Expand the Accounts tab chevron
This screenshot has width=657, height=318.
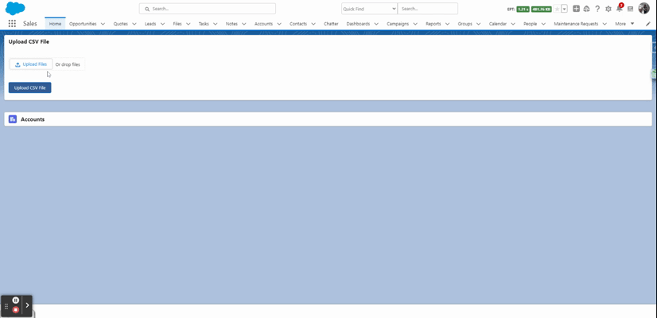279,24
